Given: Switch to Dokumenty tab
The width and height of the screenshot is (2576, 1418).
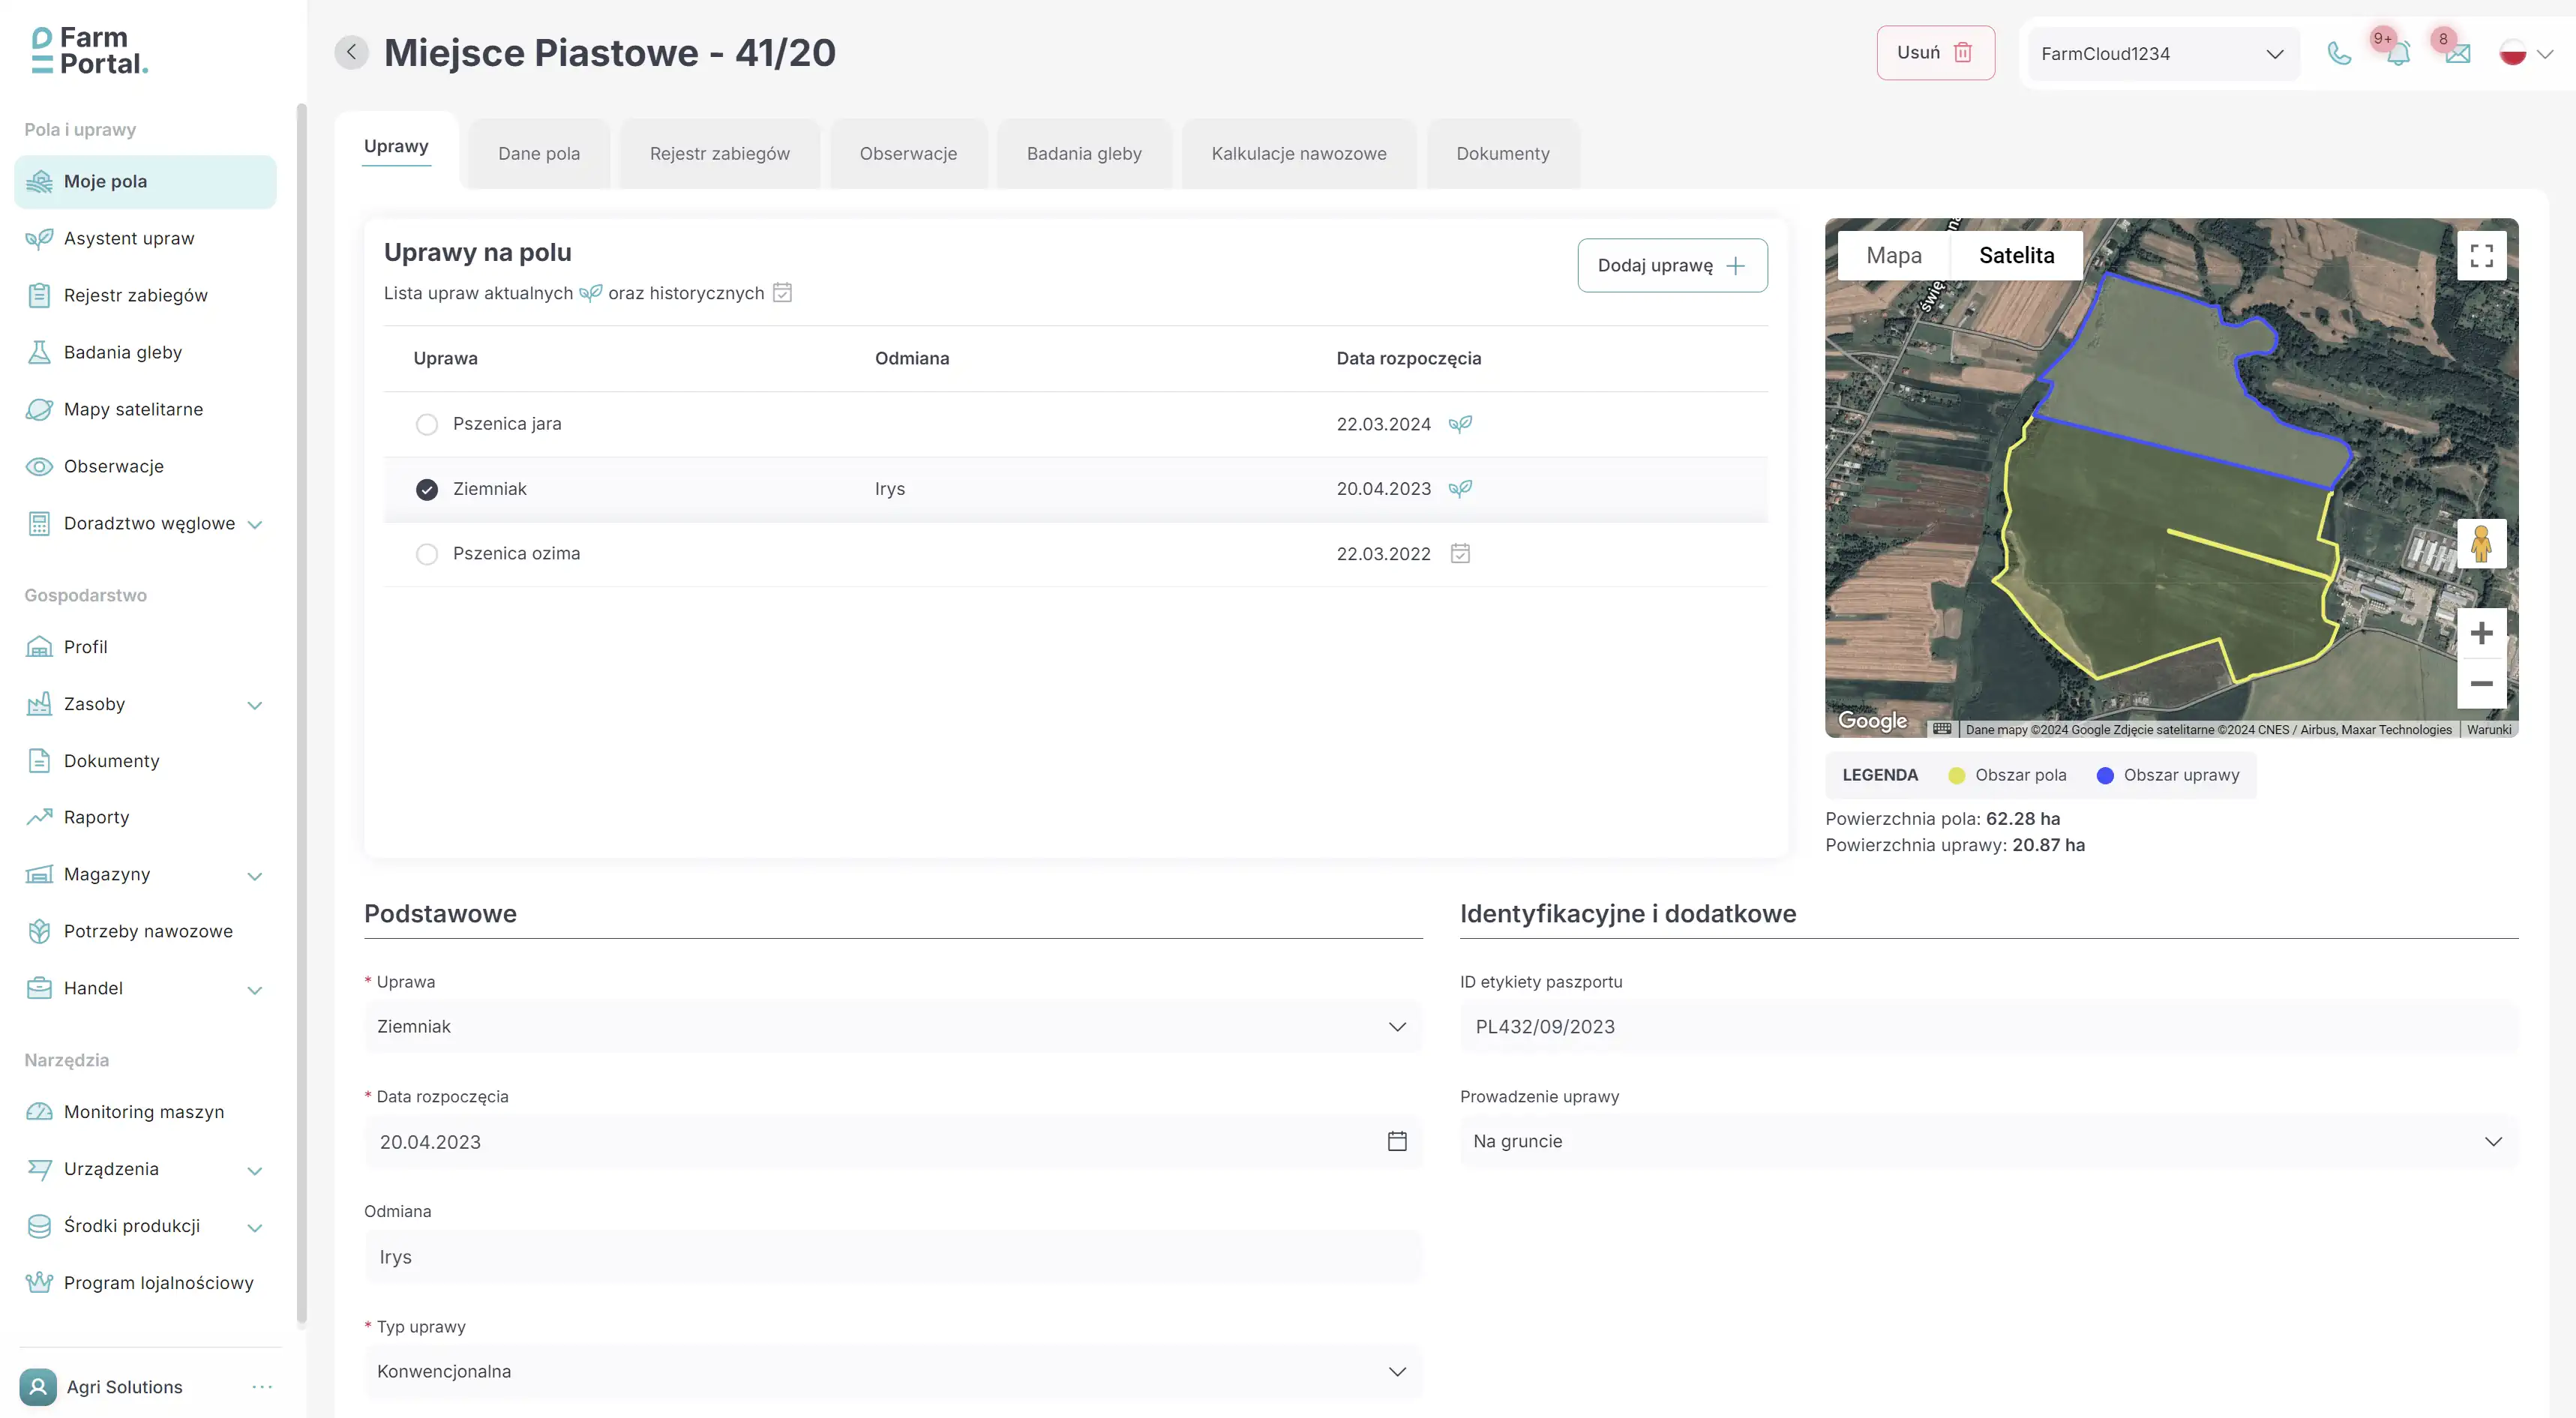Looking at the screenshot, I should pyautogui.click(x=1502, y=153).
